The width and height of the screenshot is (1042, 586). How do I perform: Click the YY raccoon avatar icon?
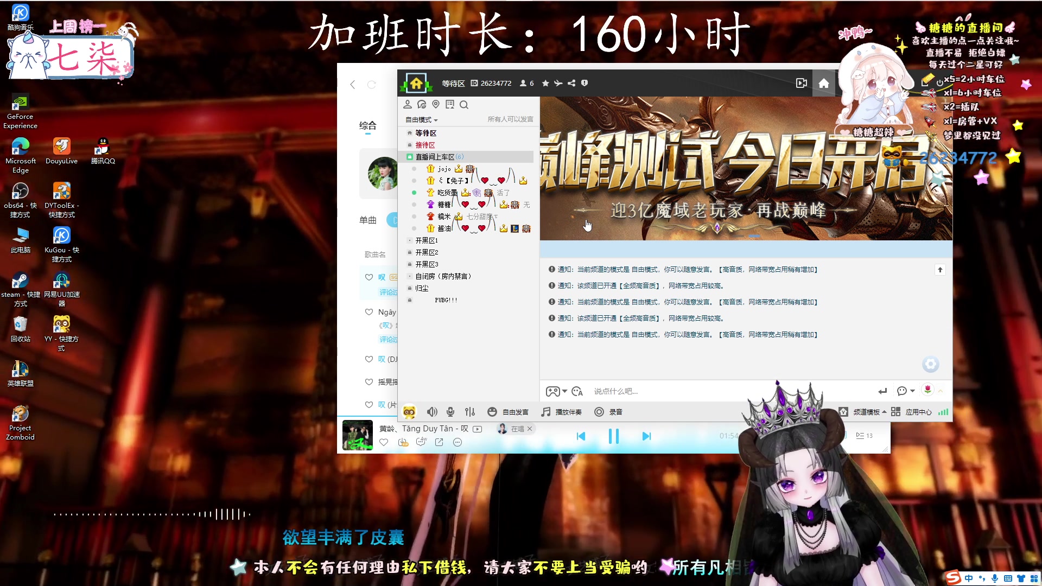point(409,412)
